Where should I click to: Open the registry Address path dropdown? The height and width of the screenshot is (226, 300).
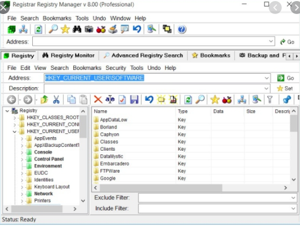266,78
